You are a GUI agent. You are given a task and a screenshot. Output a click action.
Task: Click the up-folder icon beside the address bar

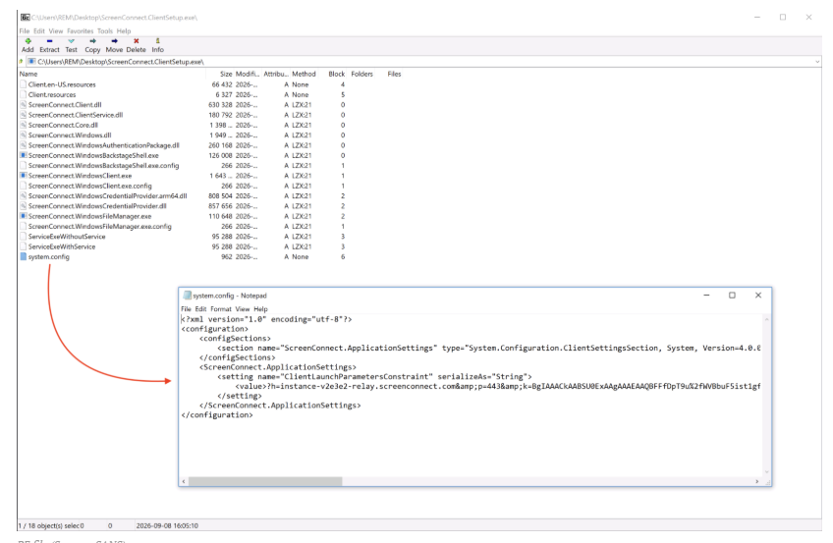tap(22, 62)
